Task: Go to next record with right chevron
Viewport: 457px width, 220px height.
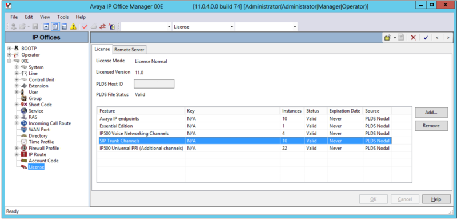Action: [448, 38]
